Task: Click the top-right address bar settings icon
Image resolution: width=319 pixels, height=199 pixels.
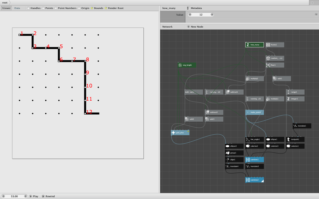Action: [313, 3]
